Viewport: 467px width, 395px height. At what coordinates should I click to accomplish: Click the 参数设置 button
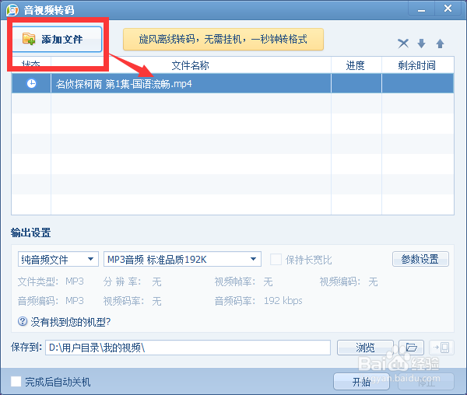pos(420,259)
